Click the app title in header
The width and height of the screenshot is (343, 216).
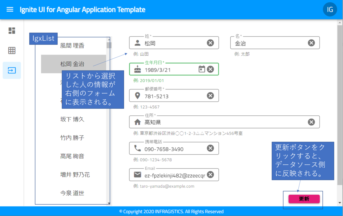pos(83,9)
